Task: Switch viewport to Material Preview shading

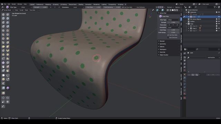Action: coord(175,10)
